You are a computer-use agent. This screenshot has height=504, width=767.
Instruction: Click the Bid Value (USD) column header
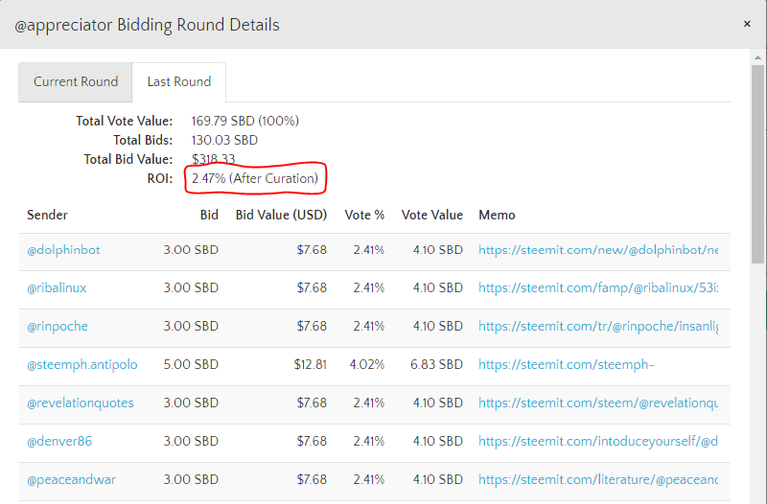[x=281, y=215]
